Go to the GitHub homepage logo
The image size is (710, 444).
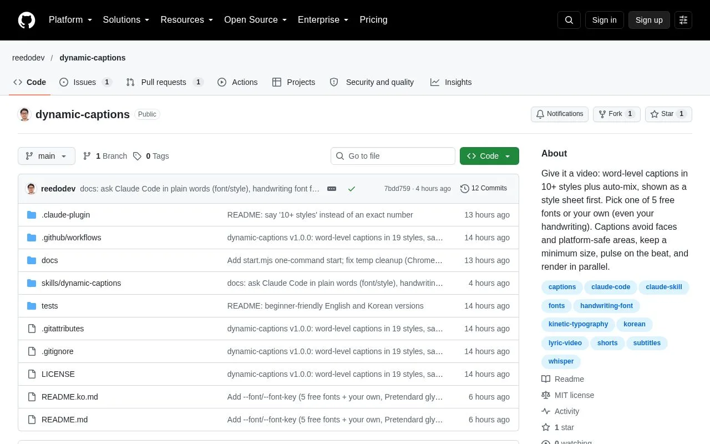tap(27, 20)
